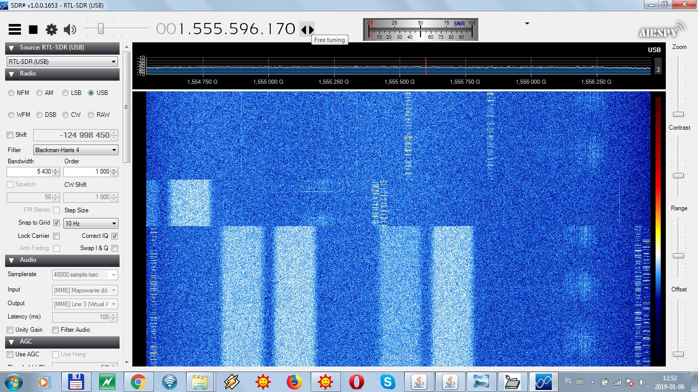Toggle Snap to Grid checkbox
Viewport: 698px width, 392px height.
pyautogui.click(x=57, y=223)
